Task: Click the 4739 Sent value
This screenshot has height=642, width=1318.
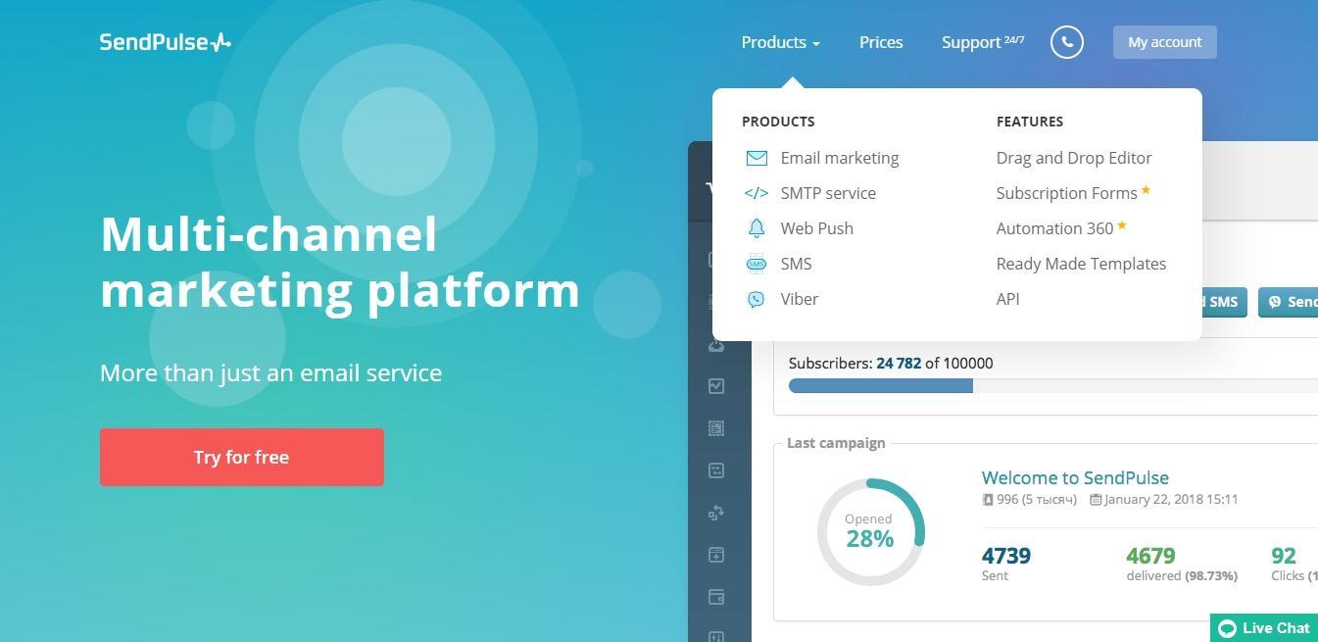Action: (x=1006, y=556)
